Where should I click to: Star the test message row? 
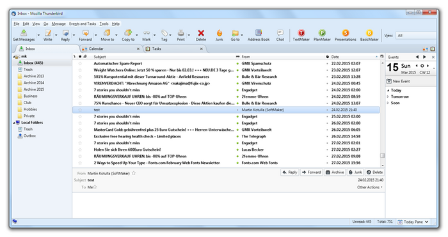point(80,110)
